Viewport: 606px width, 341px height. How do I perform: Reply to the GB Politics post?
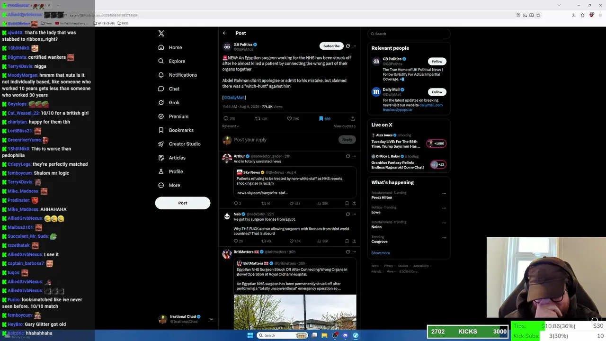click(229, 118)
